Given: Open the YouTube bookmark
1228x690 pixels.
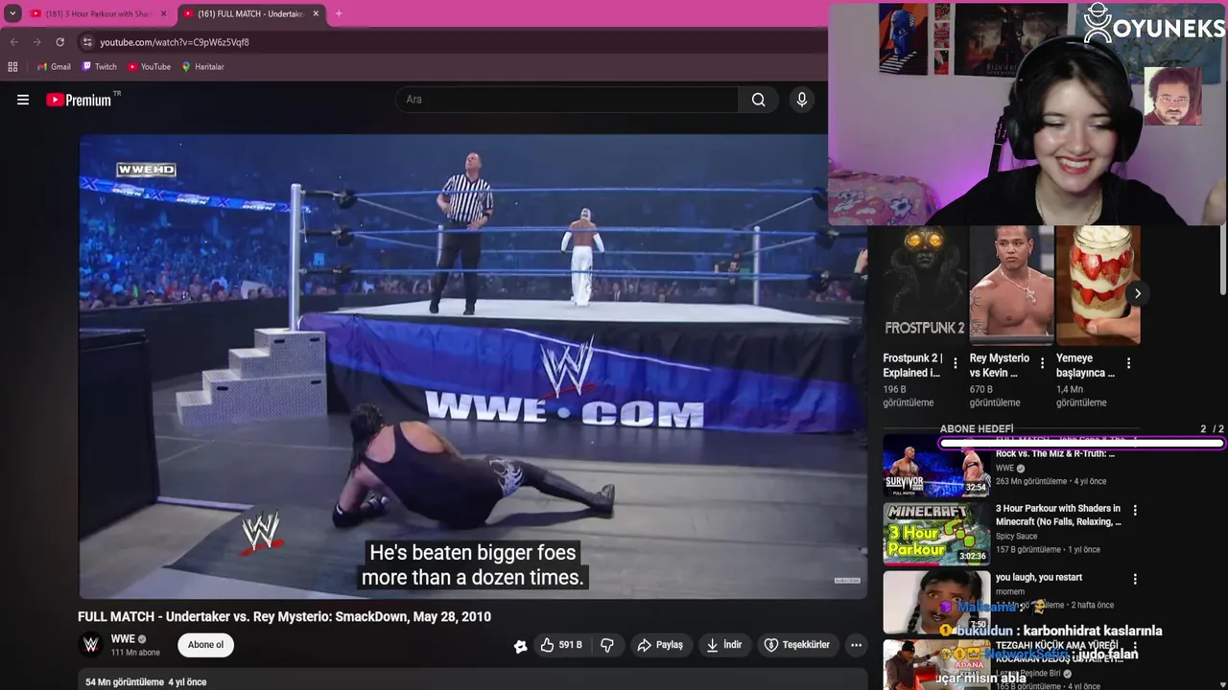Looking at the screenshot, I should (x=149, y=67).
